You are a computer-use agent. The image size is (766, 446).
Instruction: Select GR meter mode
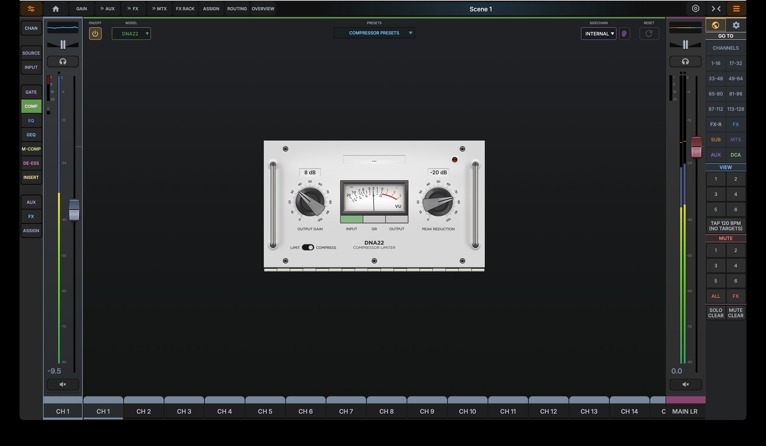(x=374, y=219)
